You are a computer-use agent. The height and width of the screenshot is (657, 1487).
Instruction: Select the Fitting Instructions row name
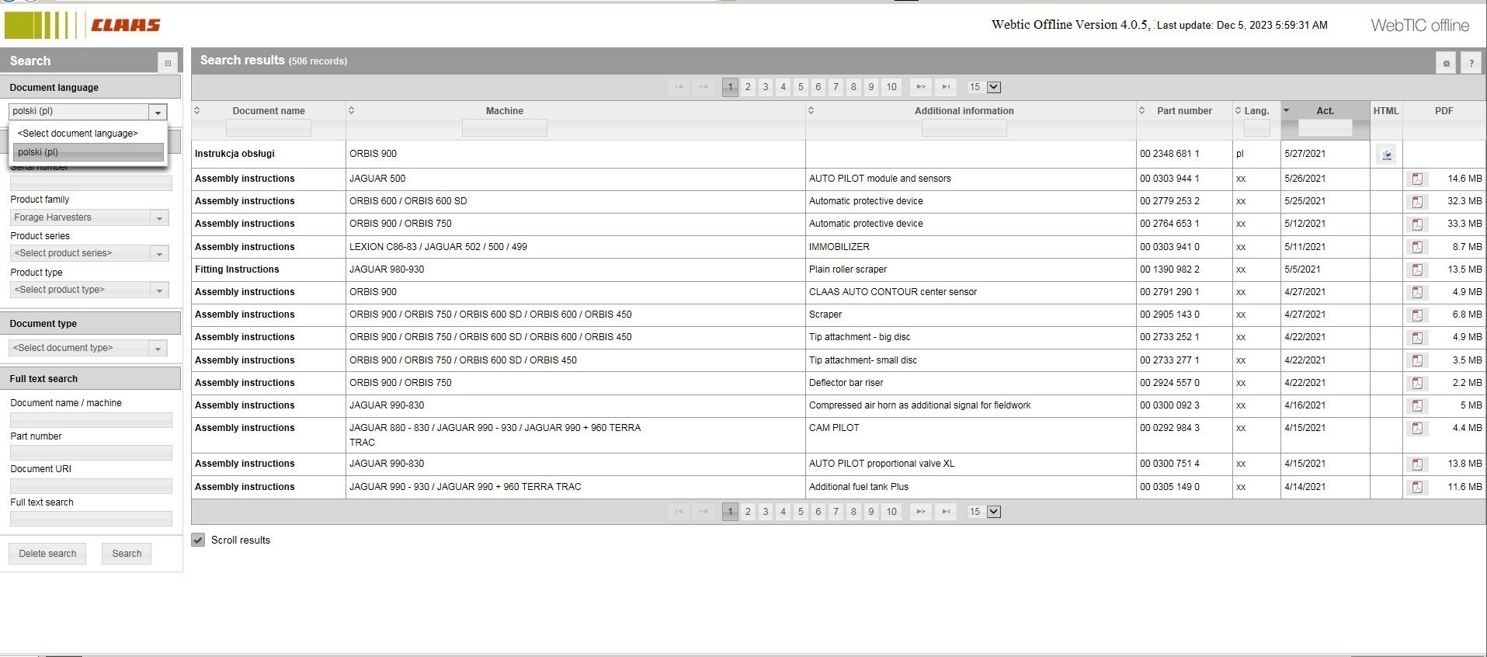[237, 269]
